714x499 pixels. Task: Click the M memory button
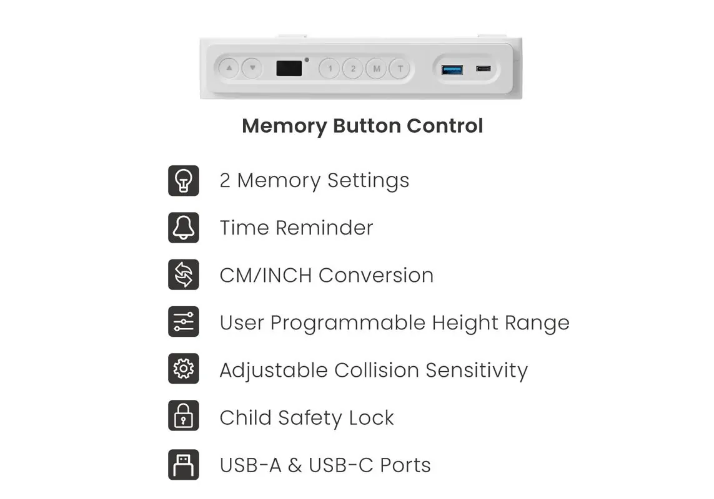[376, 69]
